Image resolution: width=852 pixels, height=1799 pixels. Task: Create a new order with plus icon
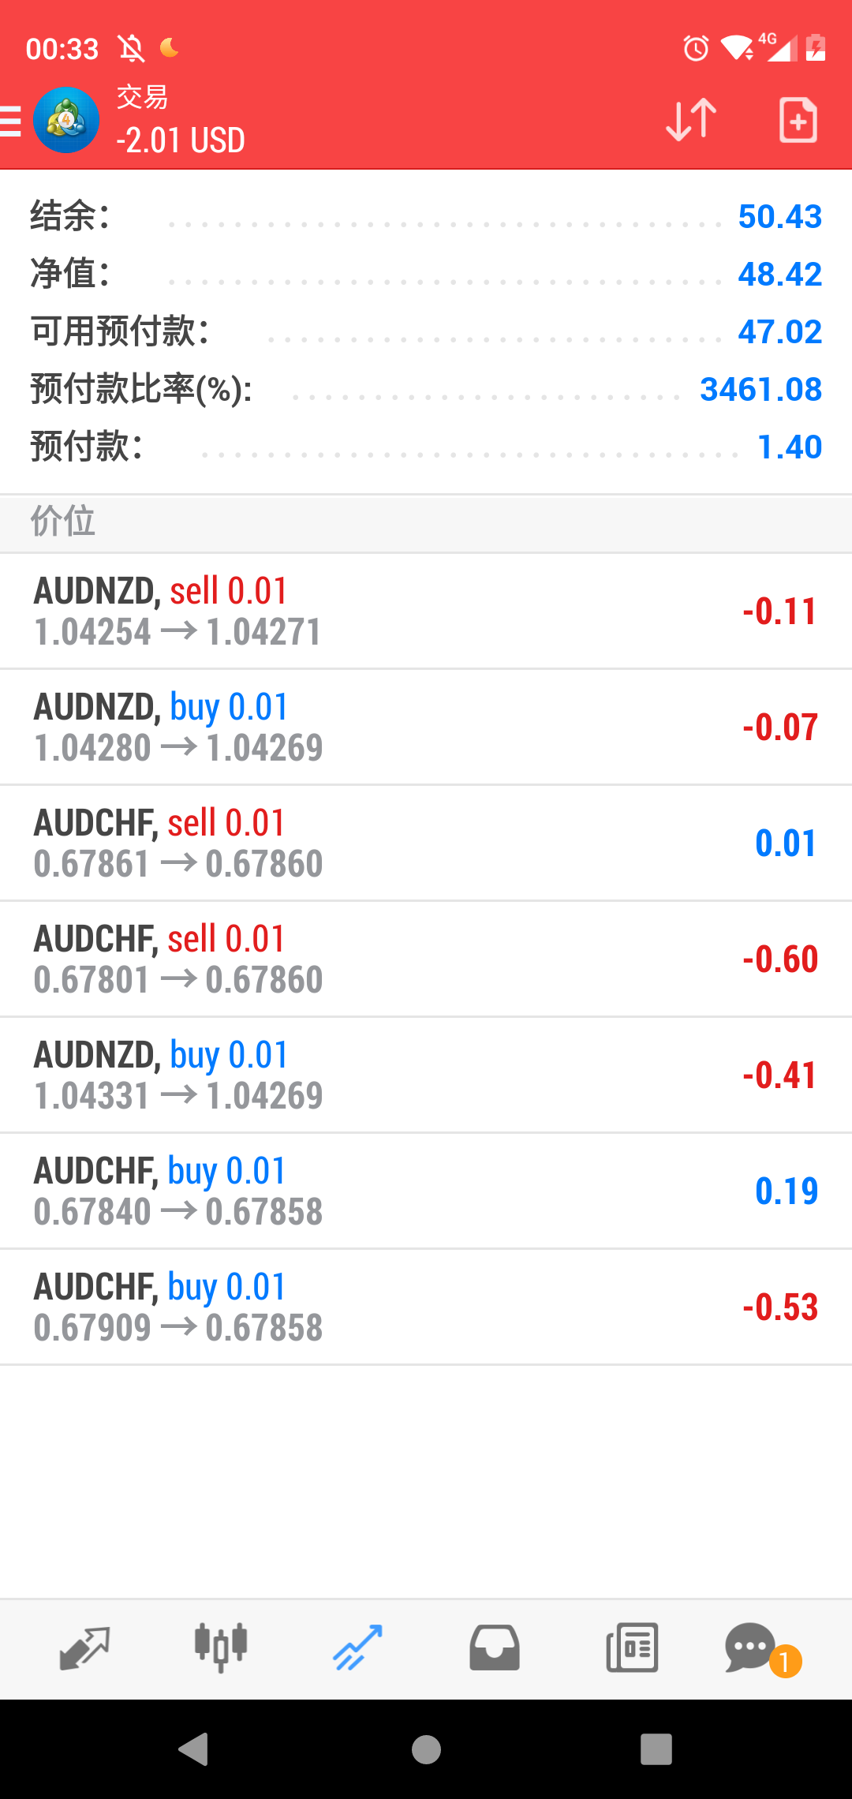[x=798, y=120]
